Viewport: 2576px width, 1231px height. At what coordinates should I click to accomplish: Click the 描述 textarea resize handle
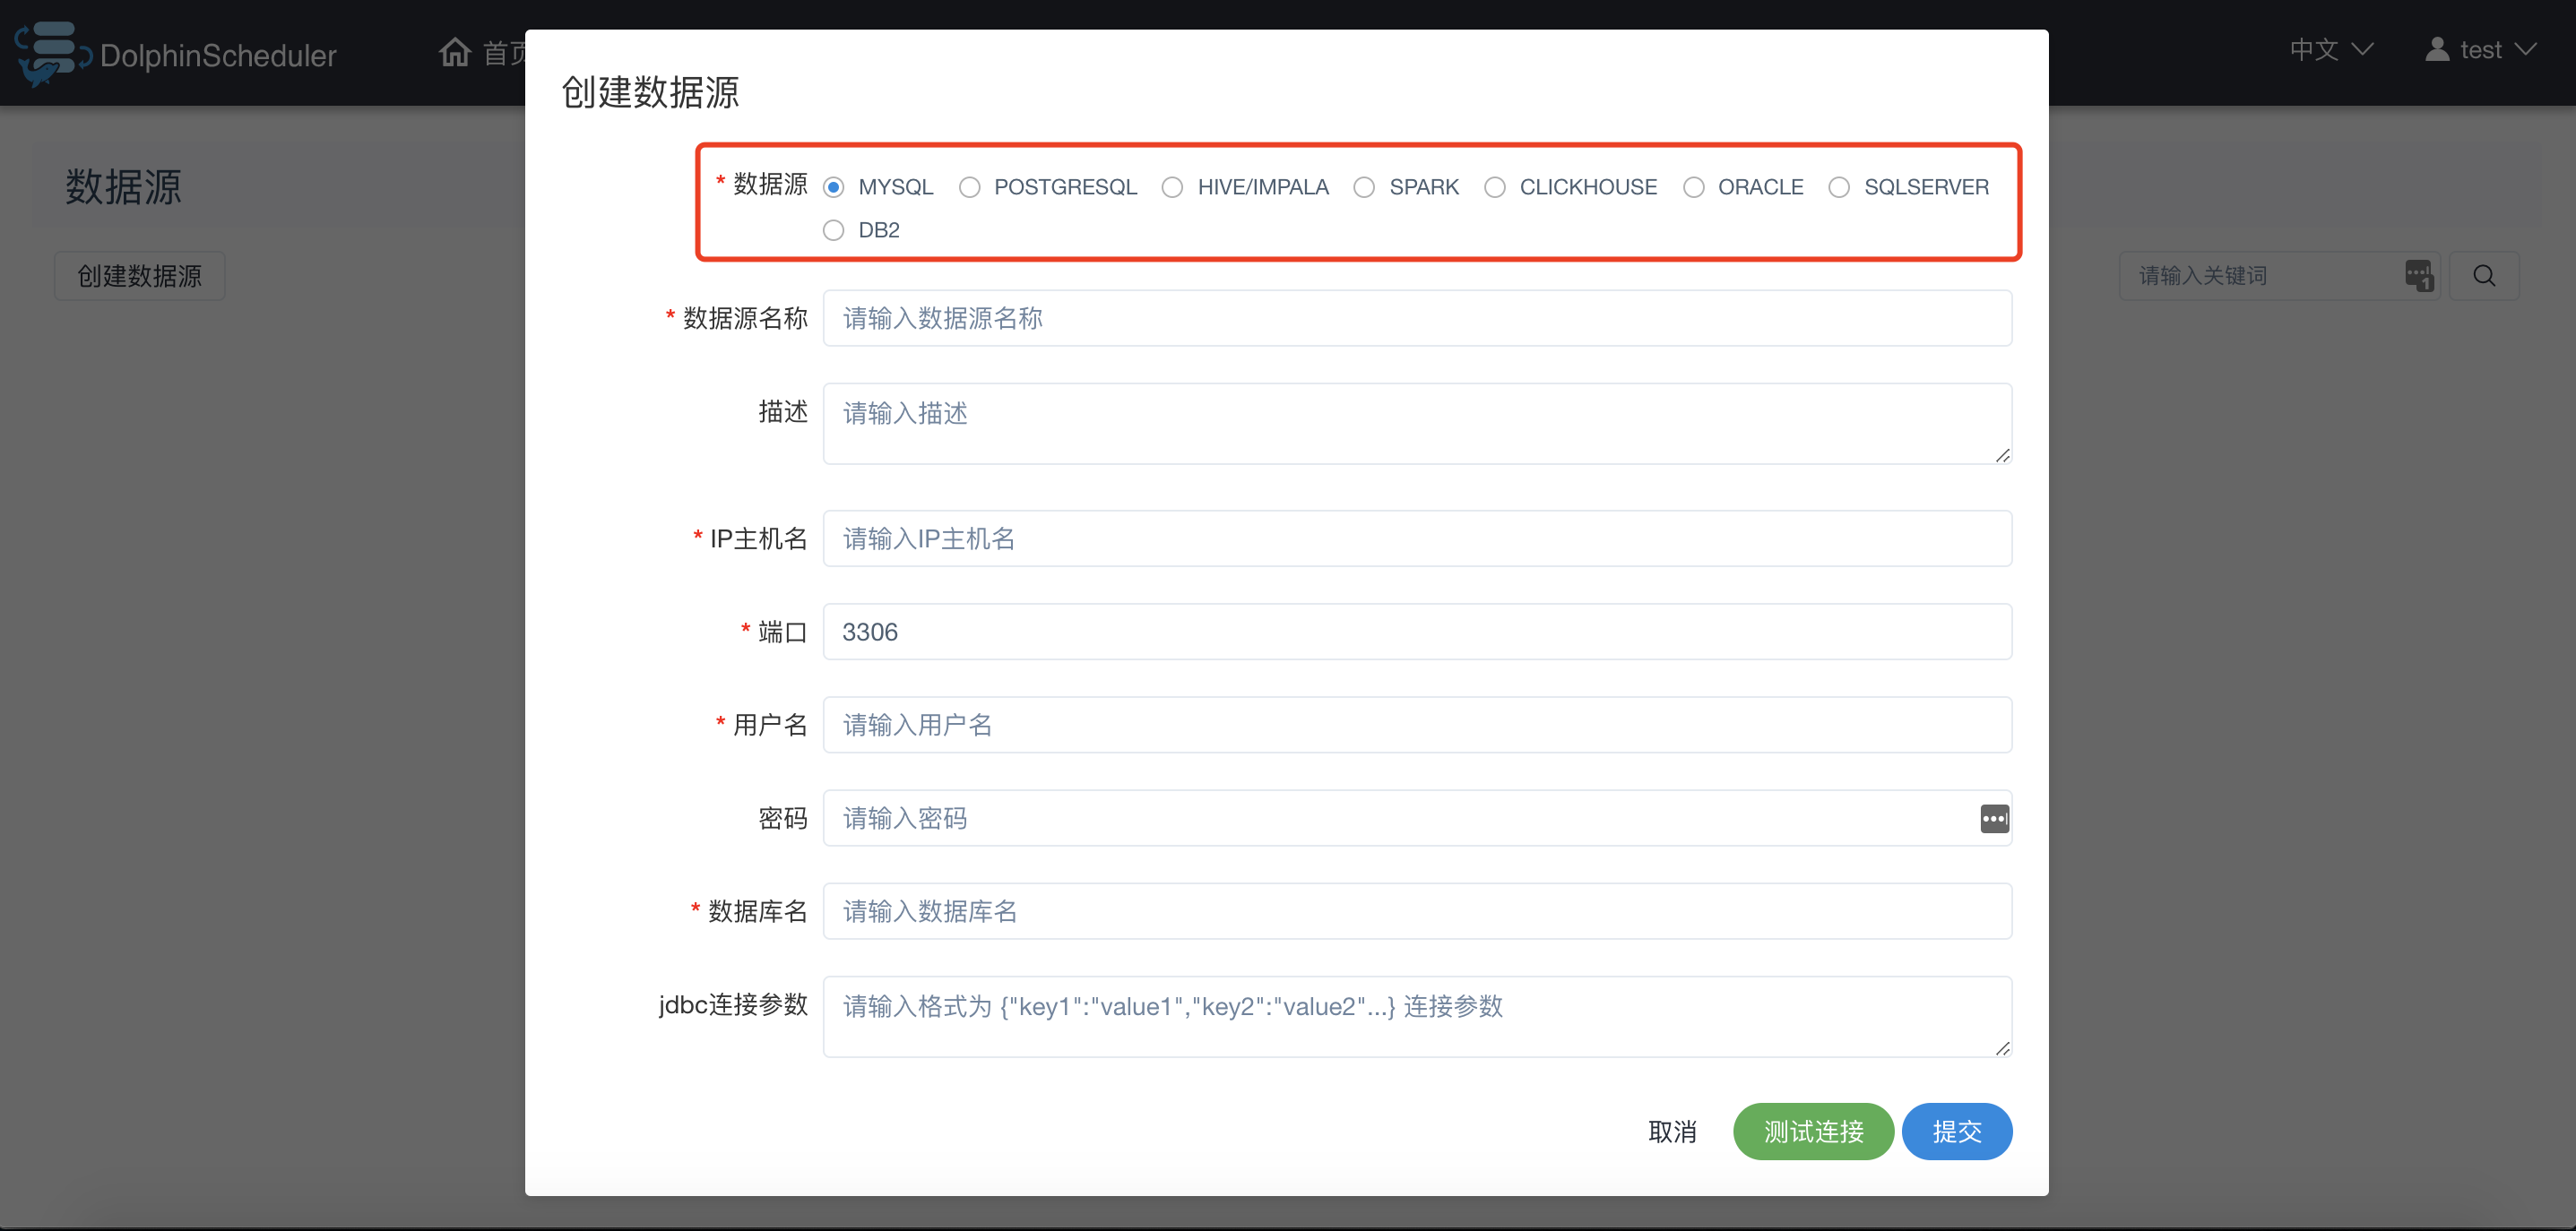[x=2002, y=456]
